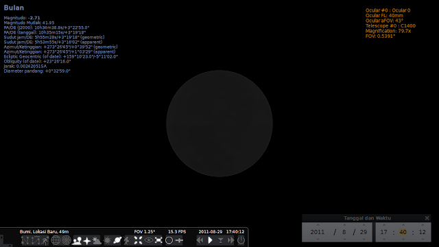Click plus-shaped plugin icon beside ocular circle

coord(179,240)
